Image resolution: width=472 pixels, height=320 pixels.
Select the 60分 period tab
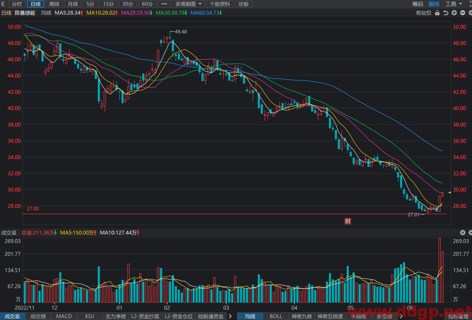[x=147, y=4]
